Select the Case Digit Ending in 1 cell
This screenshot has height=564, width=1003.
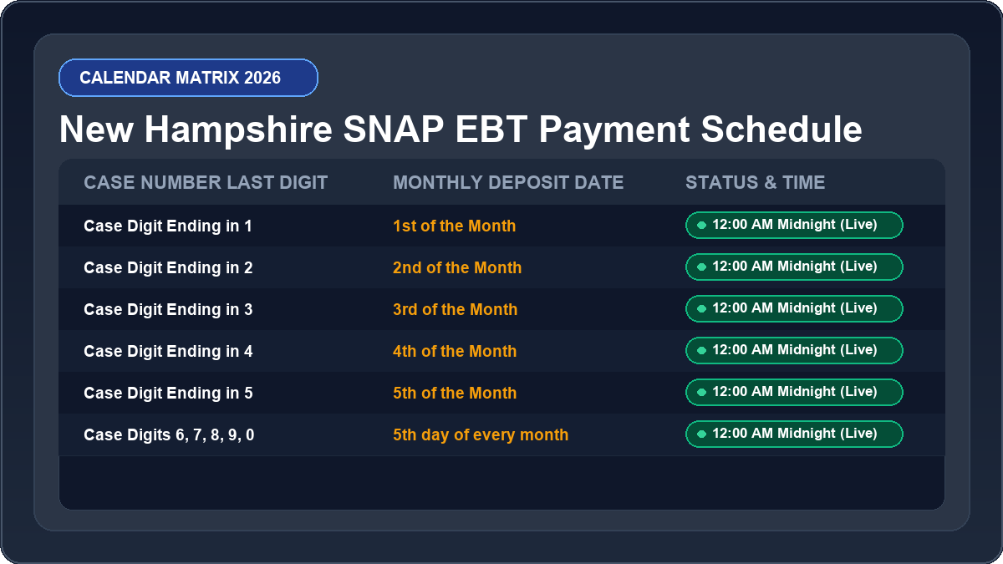[168, 226]
